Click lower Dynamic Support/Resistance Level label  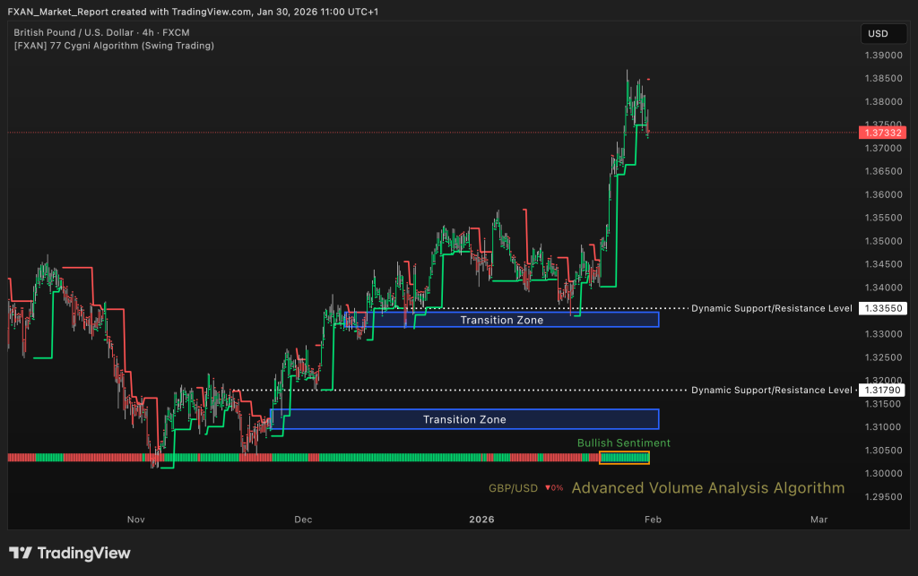coord(771,390)
